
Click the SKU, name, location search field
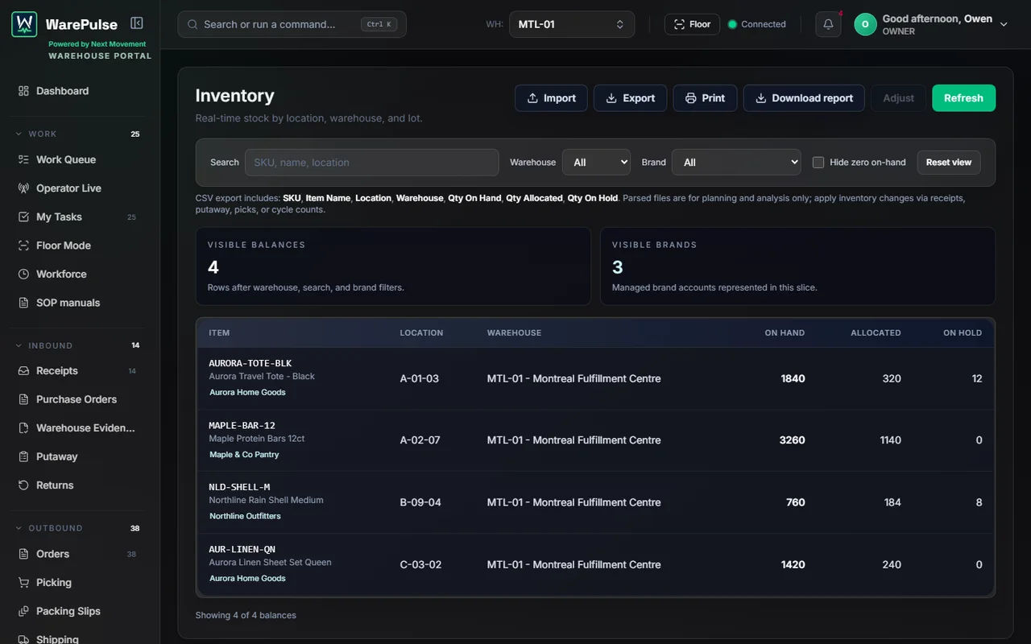372,163
